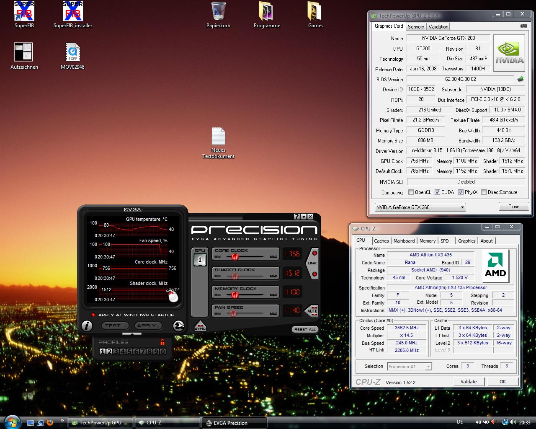
Task: Toggle Apply at Windows Startup indicator
Action: [93, 315]
